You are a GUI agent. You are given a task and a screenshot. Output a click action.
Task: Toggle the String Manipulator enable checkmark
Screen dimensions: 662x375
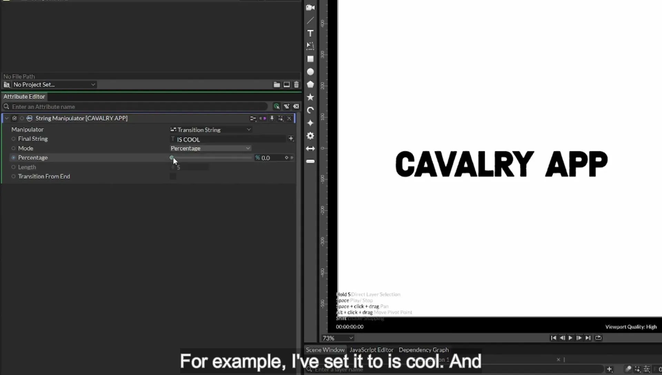pyautogui.click(x=14, y=118)
